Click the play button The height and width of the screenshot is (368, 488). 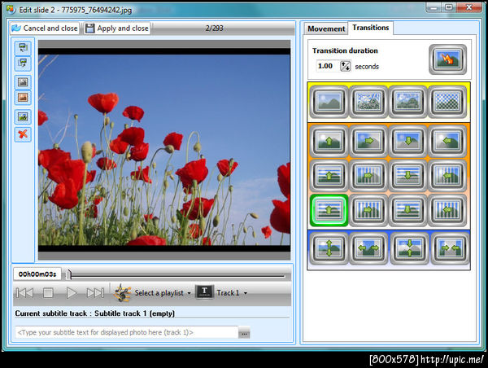(x=72, y=293)
